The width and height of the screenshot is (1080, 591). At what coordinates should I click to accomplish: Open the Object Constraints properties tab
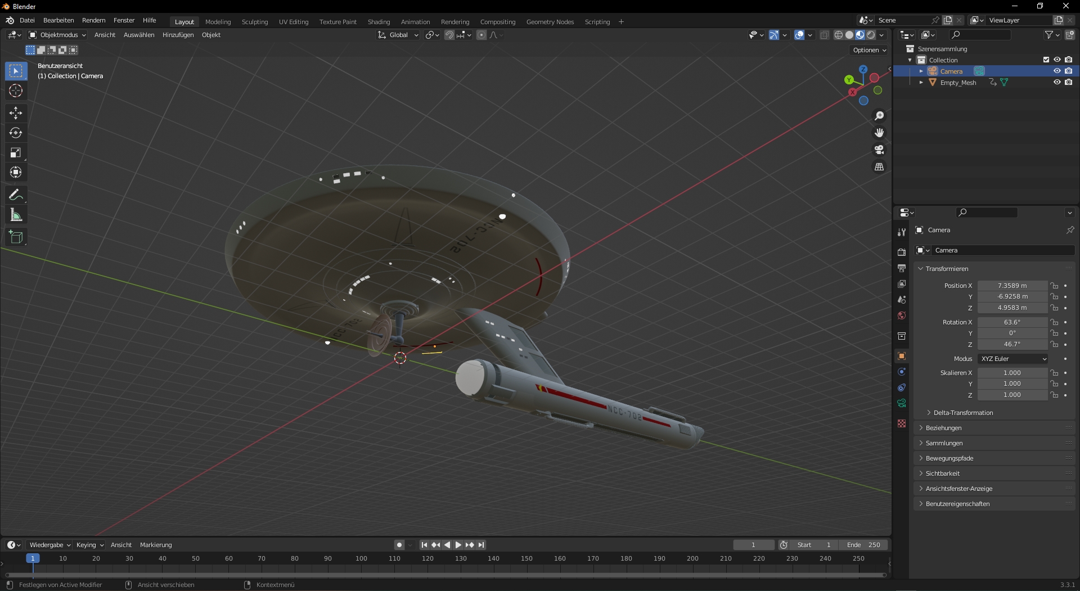click(x=902, y=387)
